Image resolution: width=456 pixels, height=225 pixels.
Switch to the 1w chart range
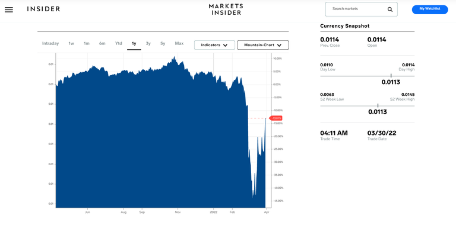71,43
